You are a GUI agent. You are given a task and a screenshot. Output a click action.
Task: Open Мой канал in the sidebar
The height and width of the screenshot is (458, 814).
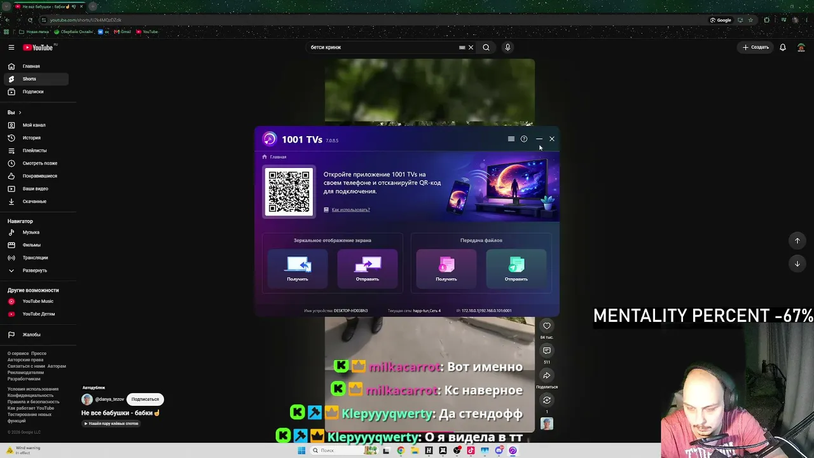36,125
